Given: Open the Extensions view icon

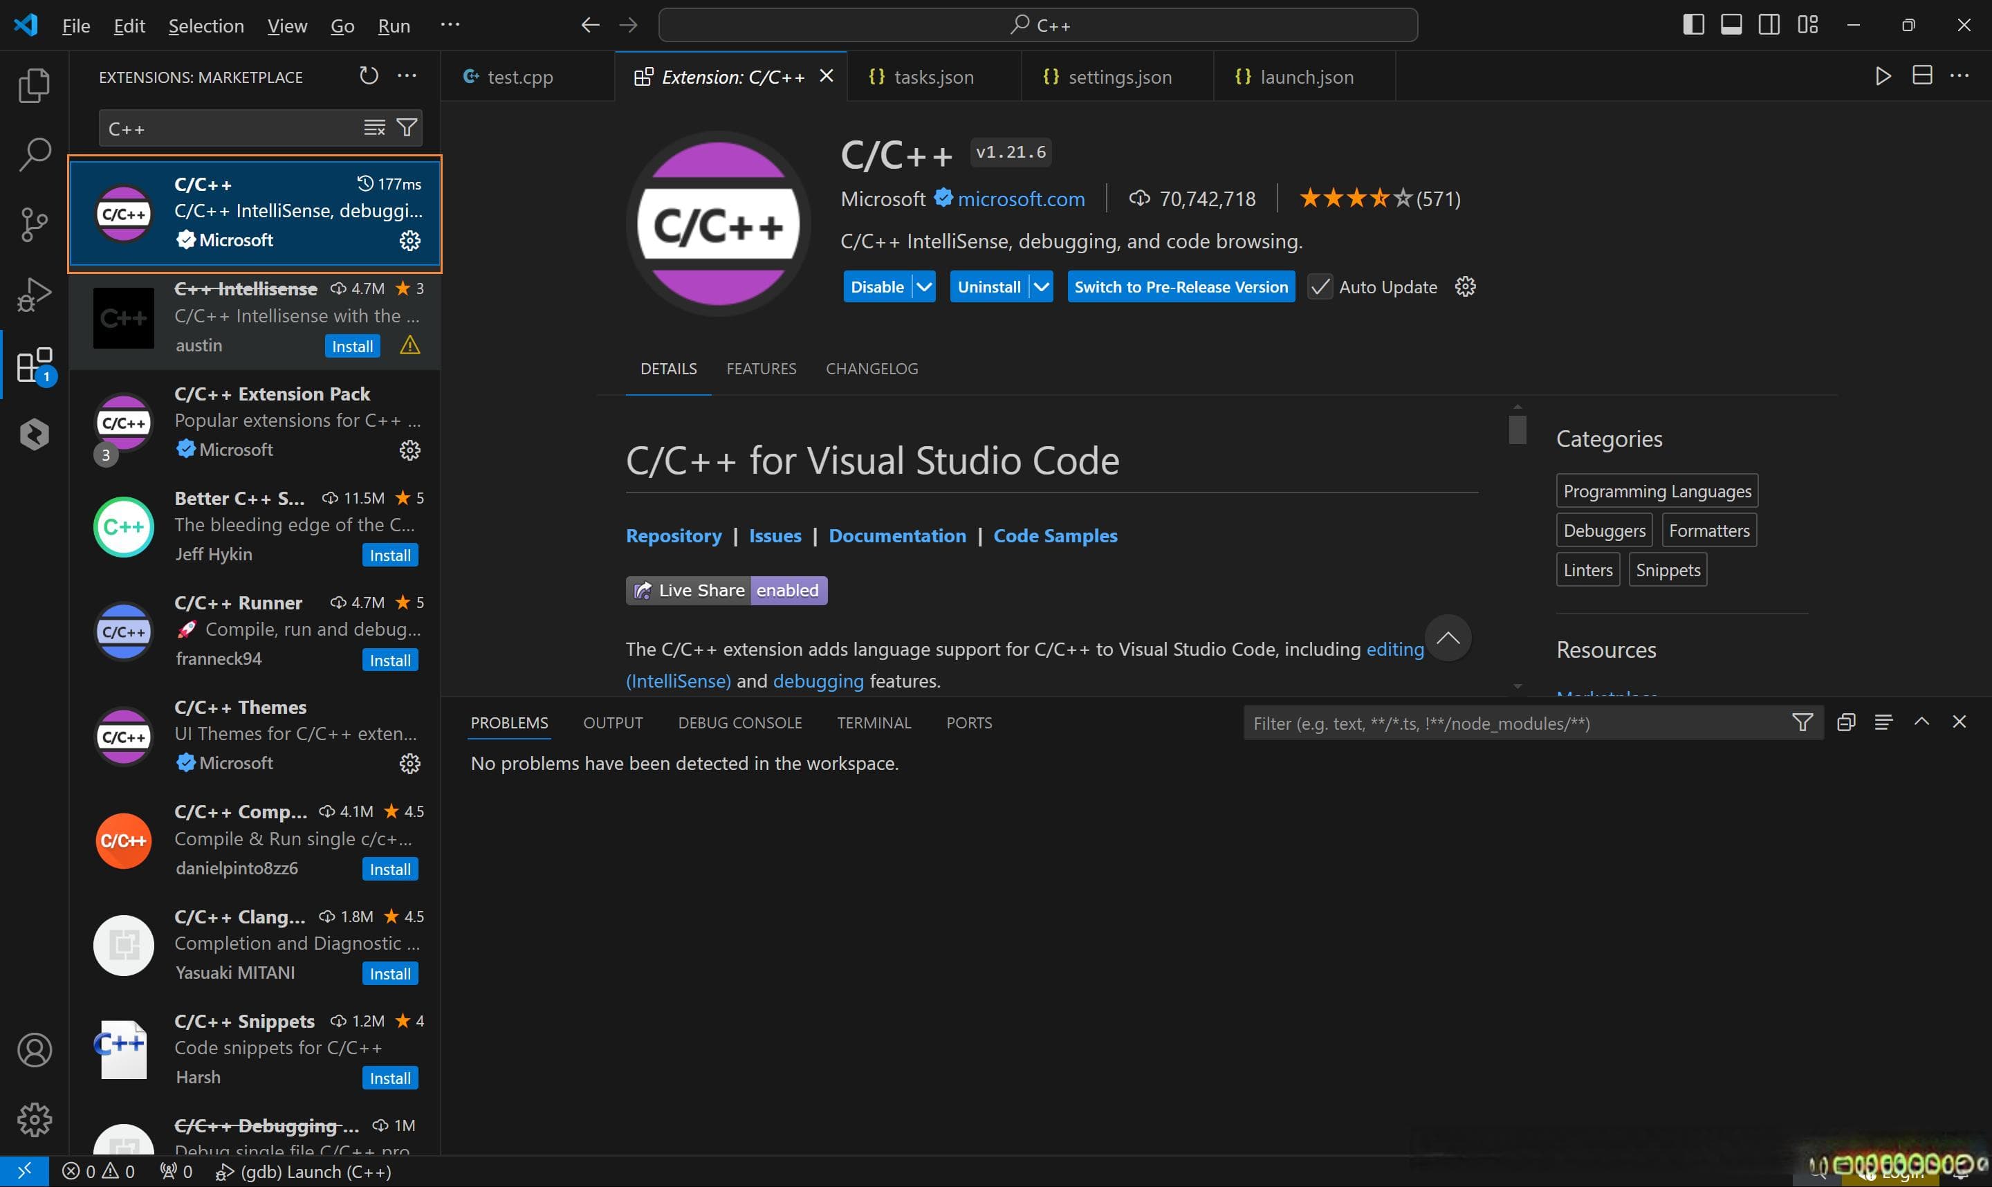Looking at the screenshot, I should 35,365.
